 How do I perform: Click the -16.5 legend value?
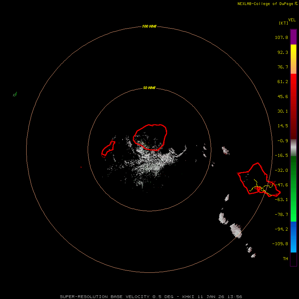(x=281, y=155)
